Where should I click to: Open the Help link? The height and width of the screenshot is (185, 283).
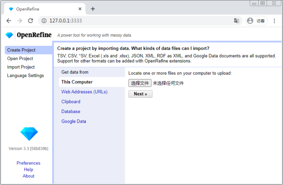pos(28,170)
